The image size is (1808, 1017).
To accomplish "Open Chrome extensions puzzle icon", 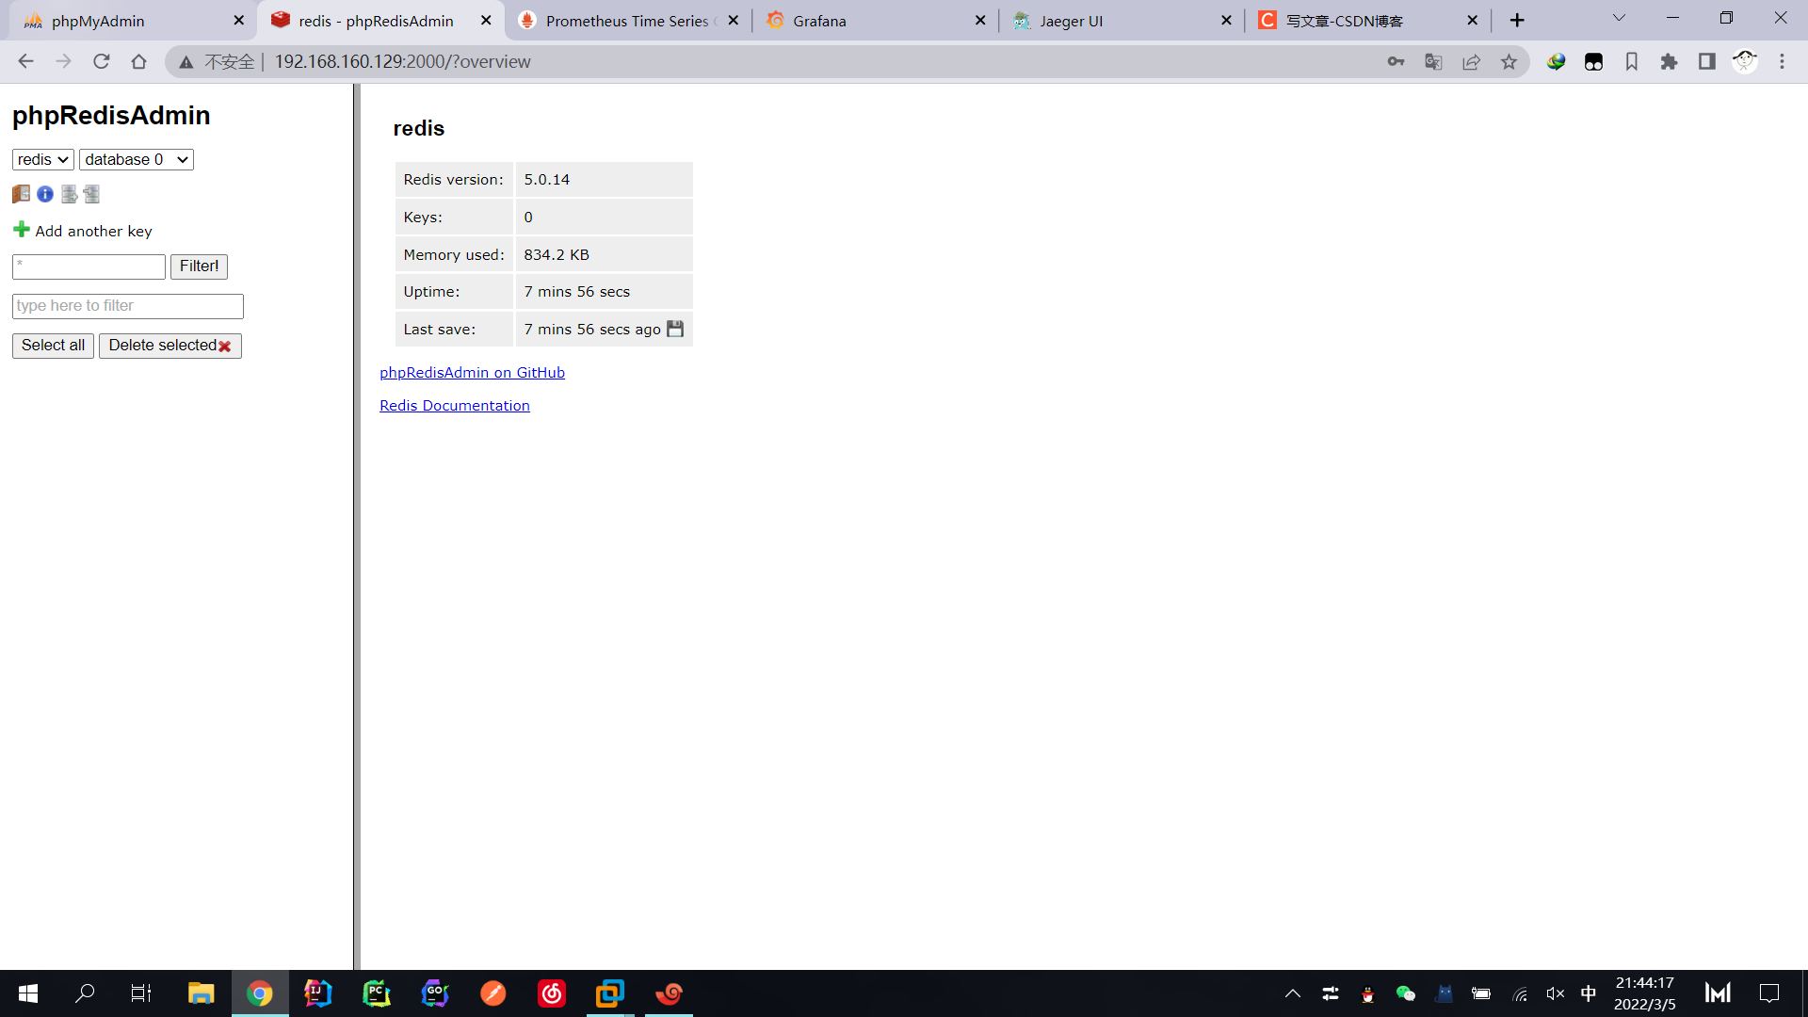I will tap(1669, 62).
